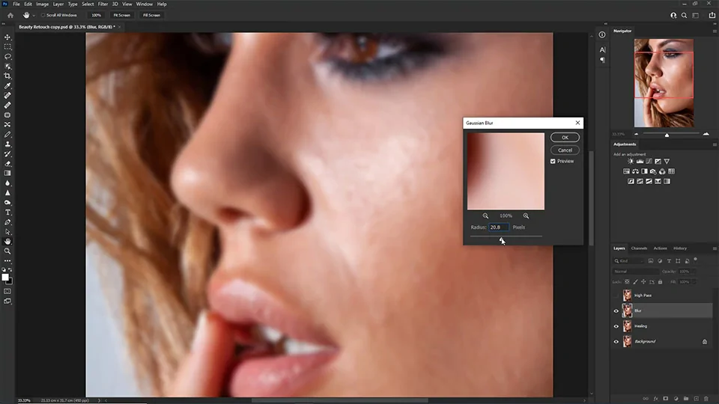
Task: Close the Gaussian Blur dialog
Action: click(x=577, y=123)
